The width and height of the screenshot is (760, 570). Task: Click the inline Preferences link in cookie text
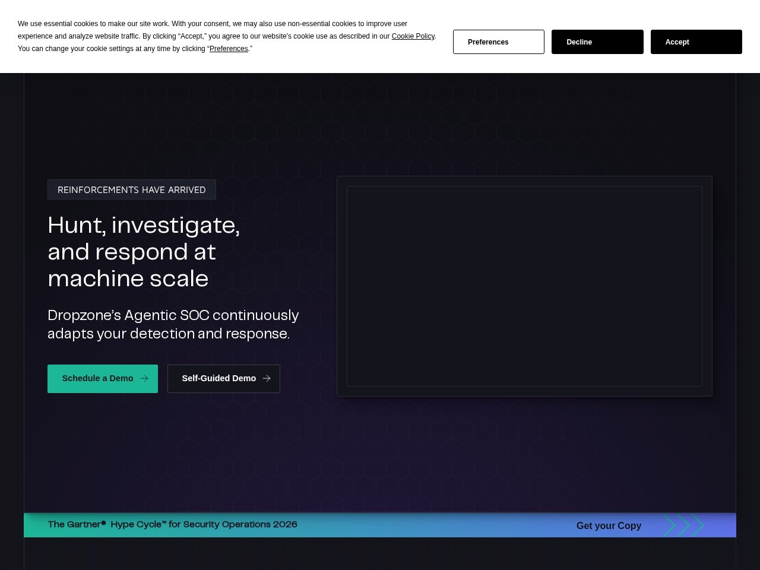(x=229, y=49)
